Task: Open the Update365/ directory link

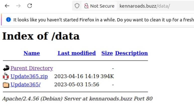Action: coord(25,85)
